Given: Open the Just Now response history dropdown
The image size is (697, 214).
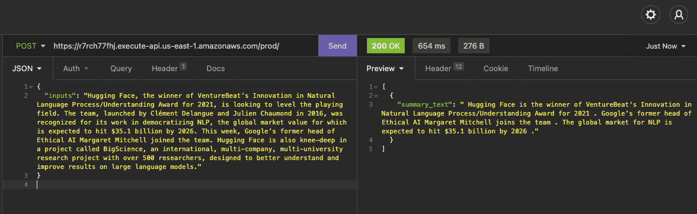Looking at the screenshot, I should (666, 46).
